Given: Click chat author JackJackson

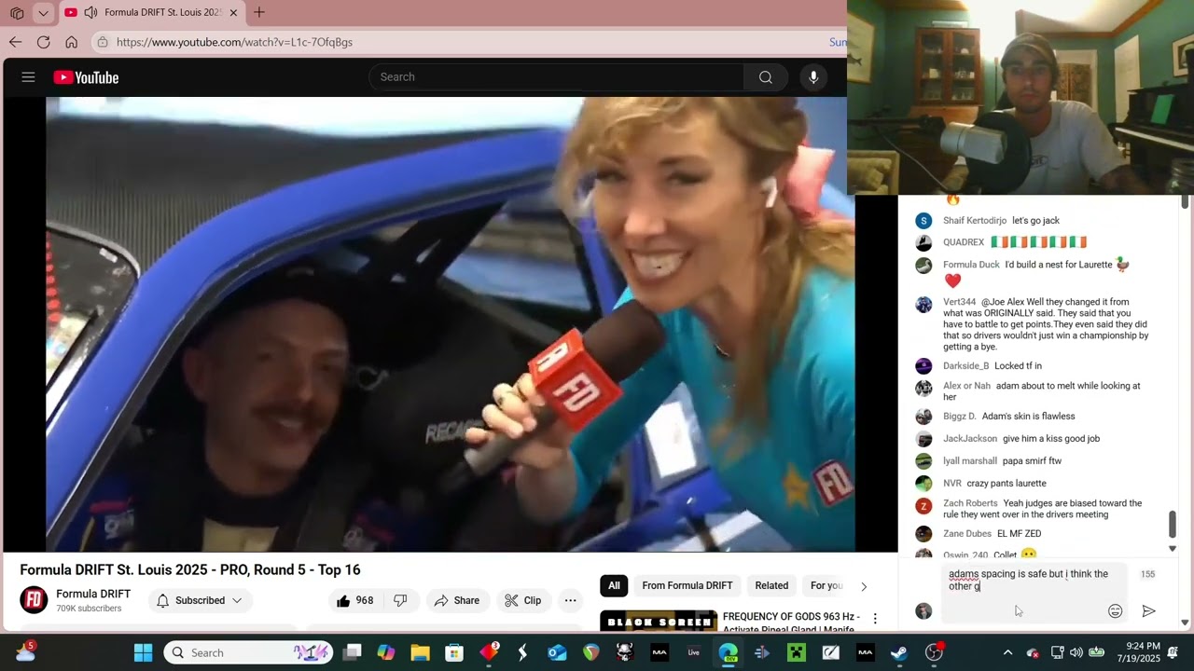Looking at the screenshot, I should coord(970,438).
